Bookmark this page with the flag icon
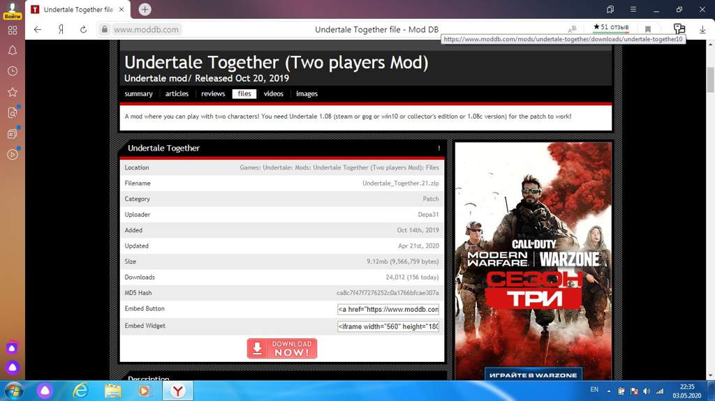This screenshot has width=715, height=401. pyautogui.click(x=647, y=29)
